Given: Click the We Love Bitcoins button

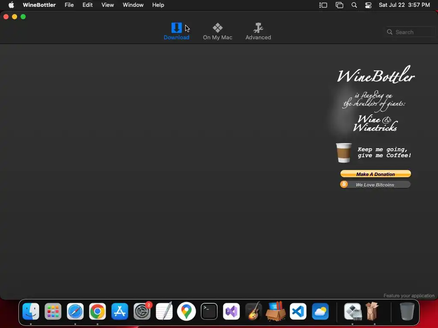Looking at the screenshot, I should [x=376, y=184].
